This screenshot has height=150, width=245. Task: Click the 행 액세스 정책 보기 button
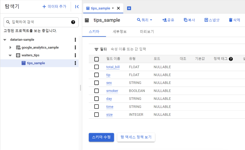coord(136,137)
